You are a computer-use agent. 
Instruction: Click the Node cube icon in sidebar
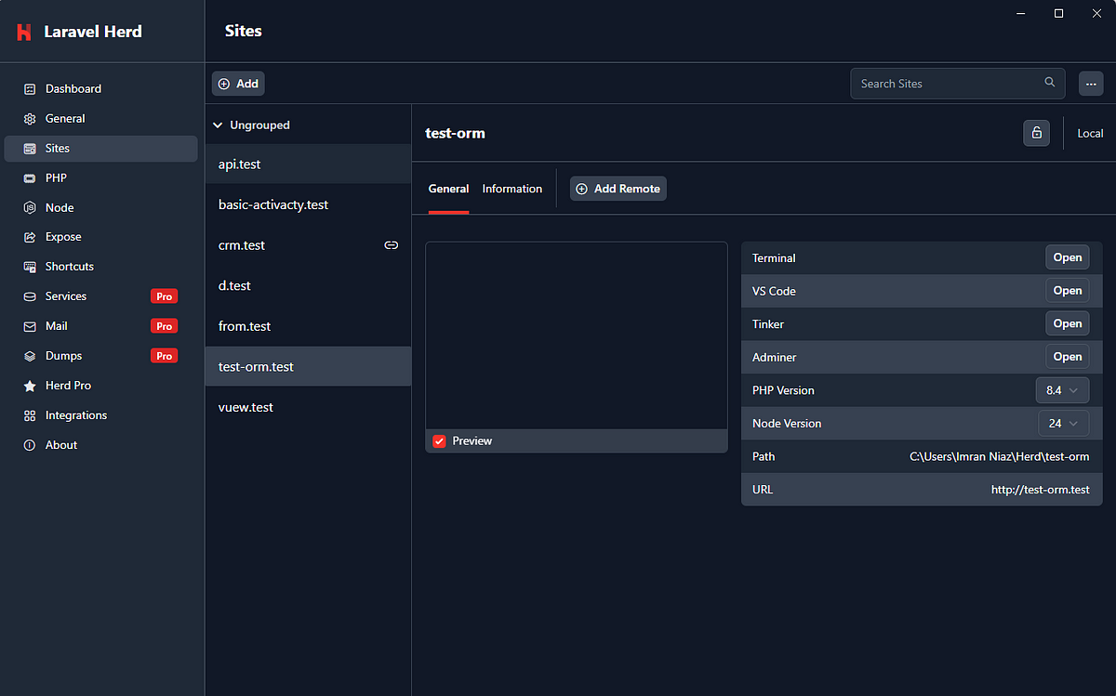[30, 208]
